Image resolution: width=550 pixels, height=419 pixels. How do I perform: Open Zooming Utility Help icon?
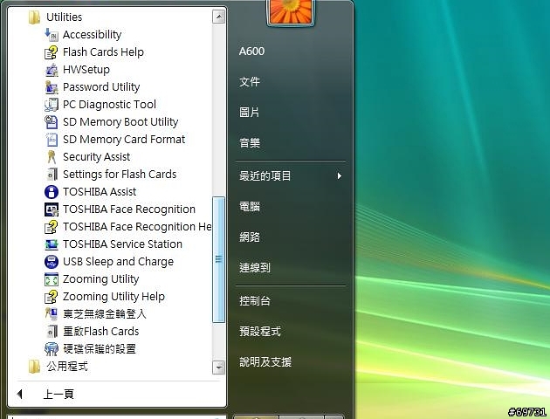(52, 297)
